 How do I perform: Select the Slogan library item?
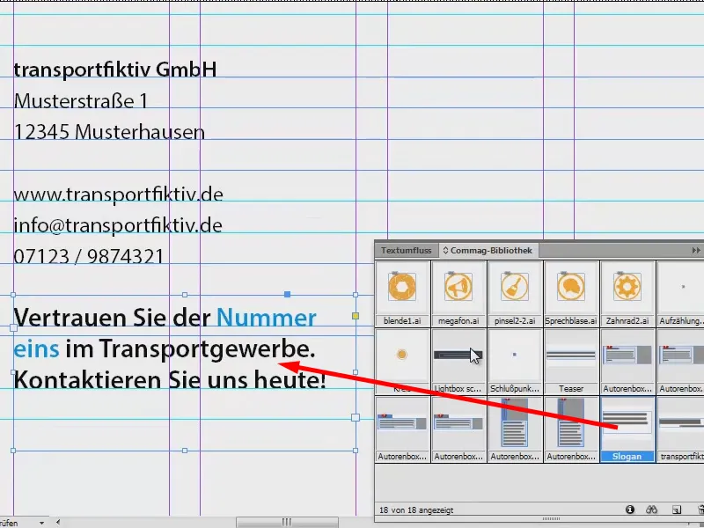(x=627, y=429)
